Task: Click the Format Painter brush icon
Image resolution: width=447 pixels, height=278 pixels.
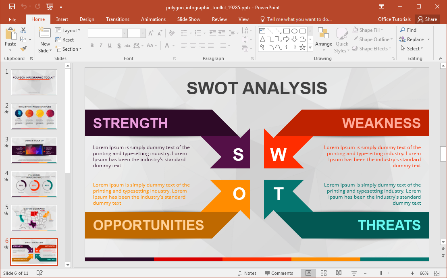Action: point(23,48)
